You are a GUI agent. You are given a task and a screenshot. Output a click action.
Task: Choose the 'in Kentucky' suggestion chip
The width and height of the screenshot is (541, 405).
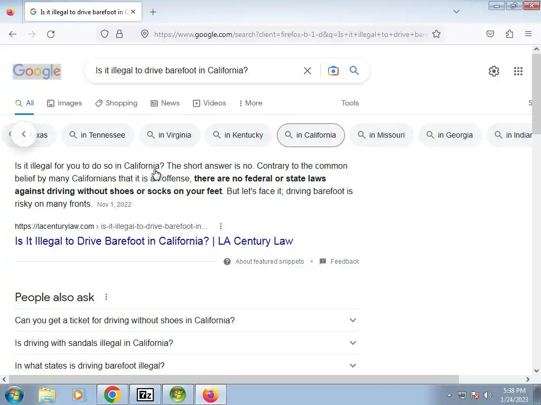(238, 135)
